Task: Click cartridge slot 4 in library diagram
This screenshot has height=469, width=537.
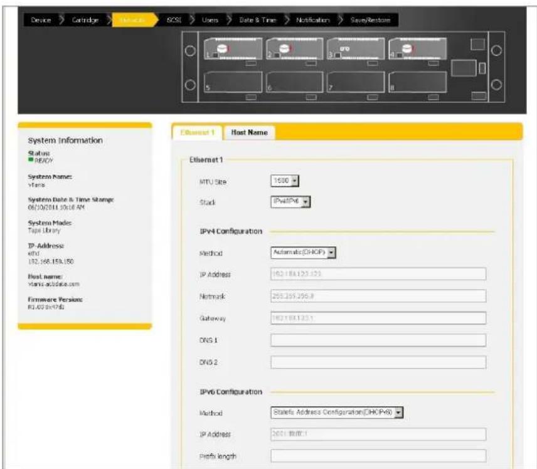Action: (417, 49)
